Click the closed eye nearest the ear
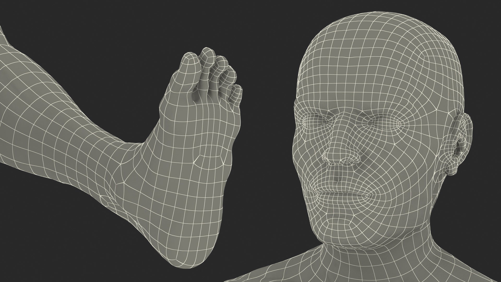Viewport: 501px width, 282px height. point(384,123)
